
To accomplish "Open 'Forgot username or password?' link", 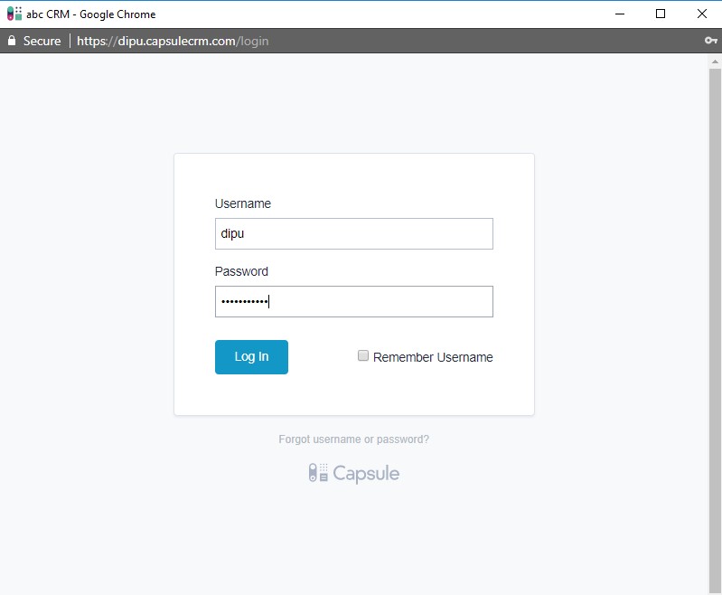I will click(x=353, y=439).
